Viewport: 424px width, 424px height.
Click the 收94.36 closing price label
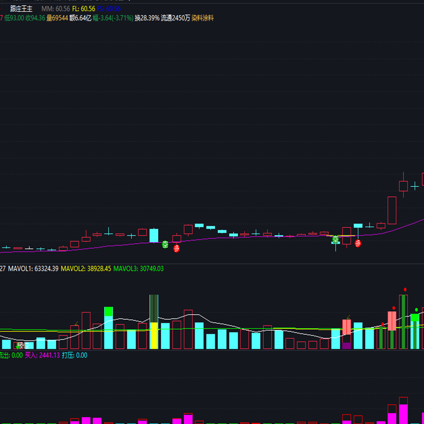(35, 18)
